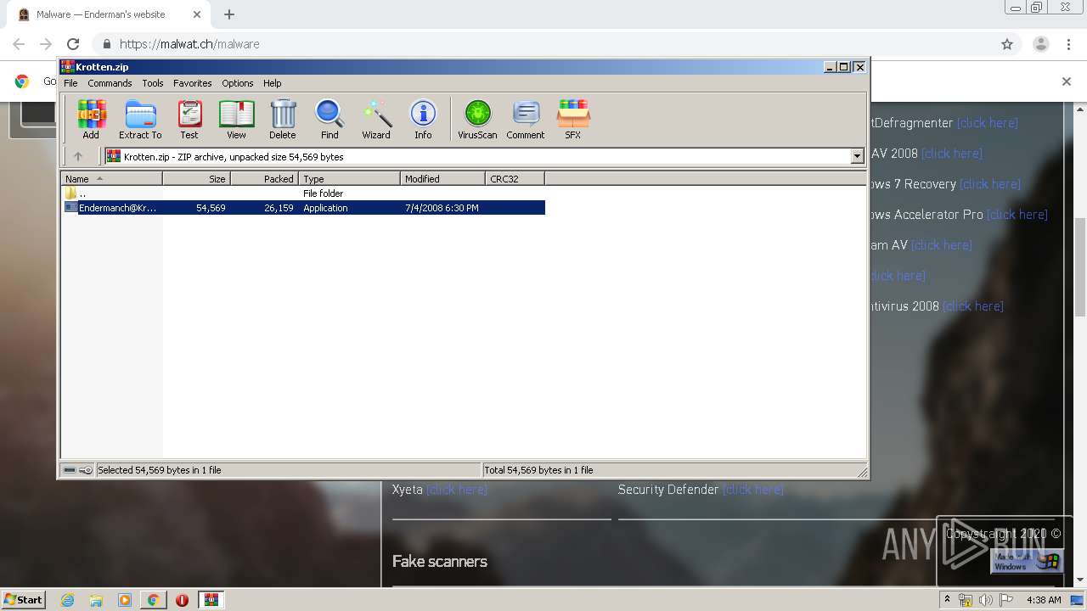Select the parent folder '..' row
The width and height of the screenshot is (1087, 611).
click(x=303, y=193)
